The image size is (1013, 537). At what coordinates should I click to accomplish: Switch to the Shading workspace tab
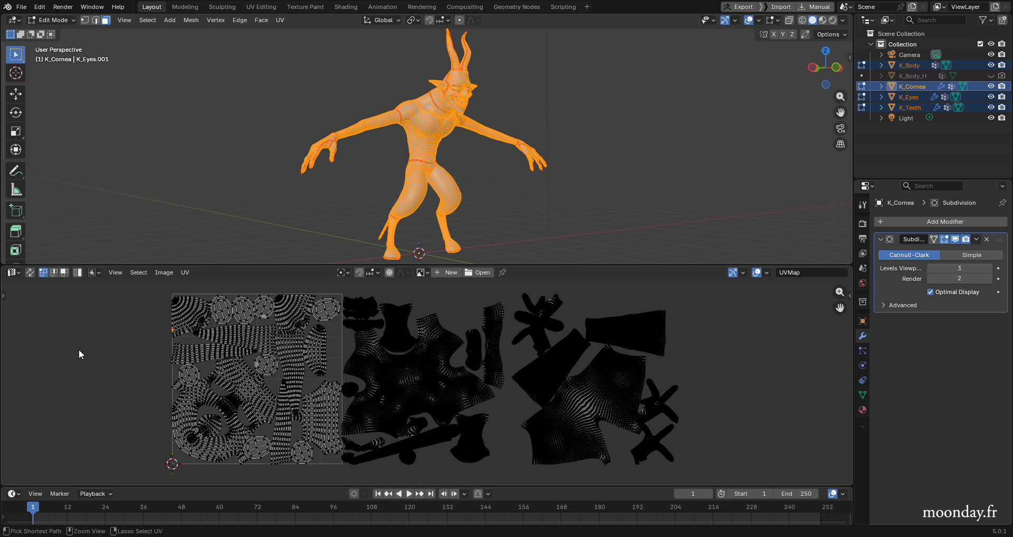coord(346,7)
